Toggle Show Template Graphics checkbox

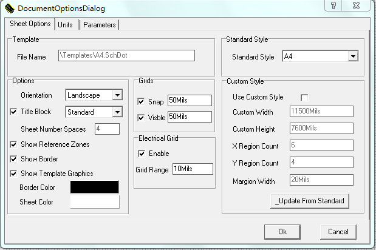[x=14, y=174]
